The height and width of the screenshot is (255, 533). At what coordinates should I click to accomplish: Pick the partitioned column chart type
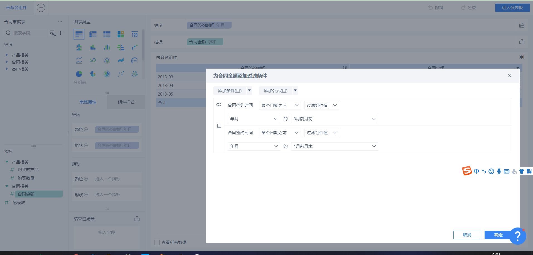[79, 47]
